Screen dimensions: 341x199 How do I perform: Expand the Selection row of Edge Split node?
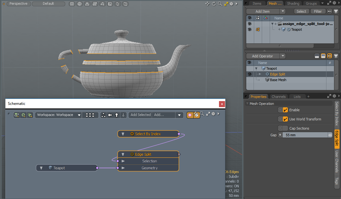123,161
